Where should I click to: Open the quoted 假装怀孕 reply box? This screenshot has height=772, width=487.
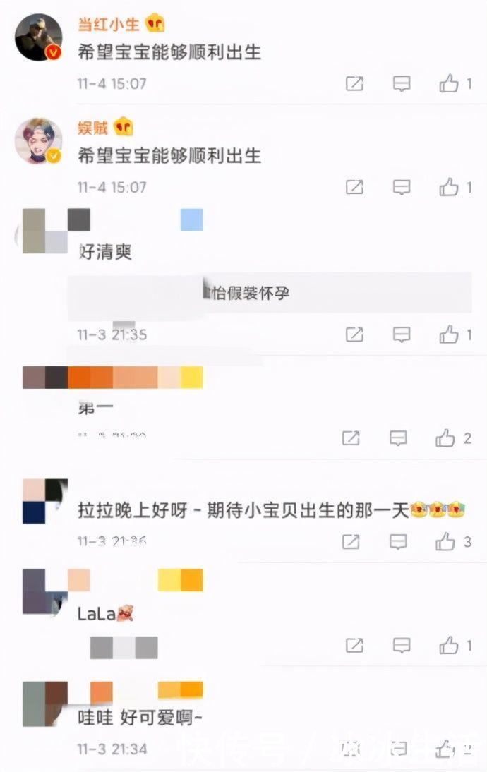click(270, 294)
